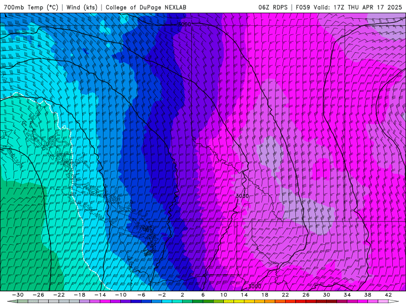Click the '18' color scale tick label

265,295
